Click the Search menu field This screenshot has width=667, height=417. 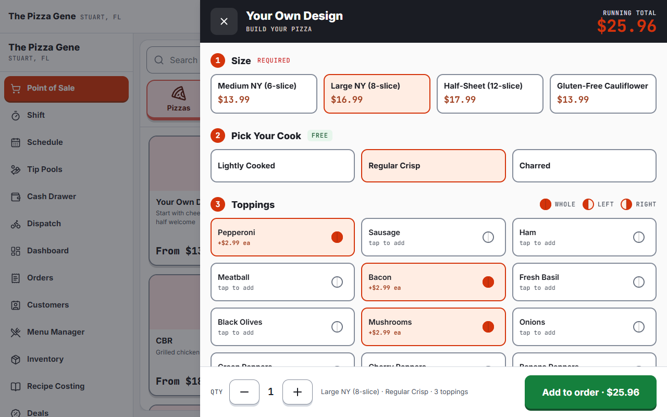[174, 60]
